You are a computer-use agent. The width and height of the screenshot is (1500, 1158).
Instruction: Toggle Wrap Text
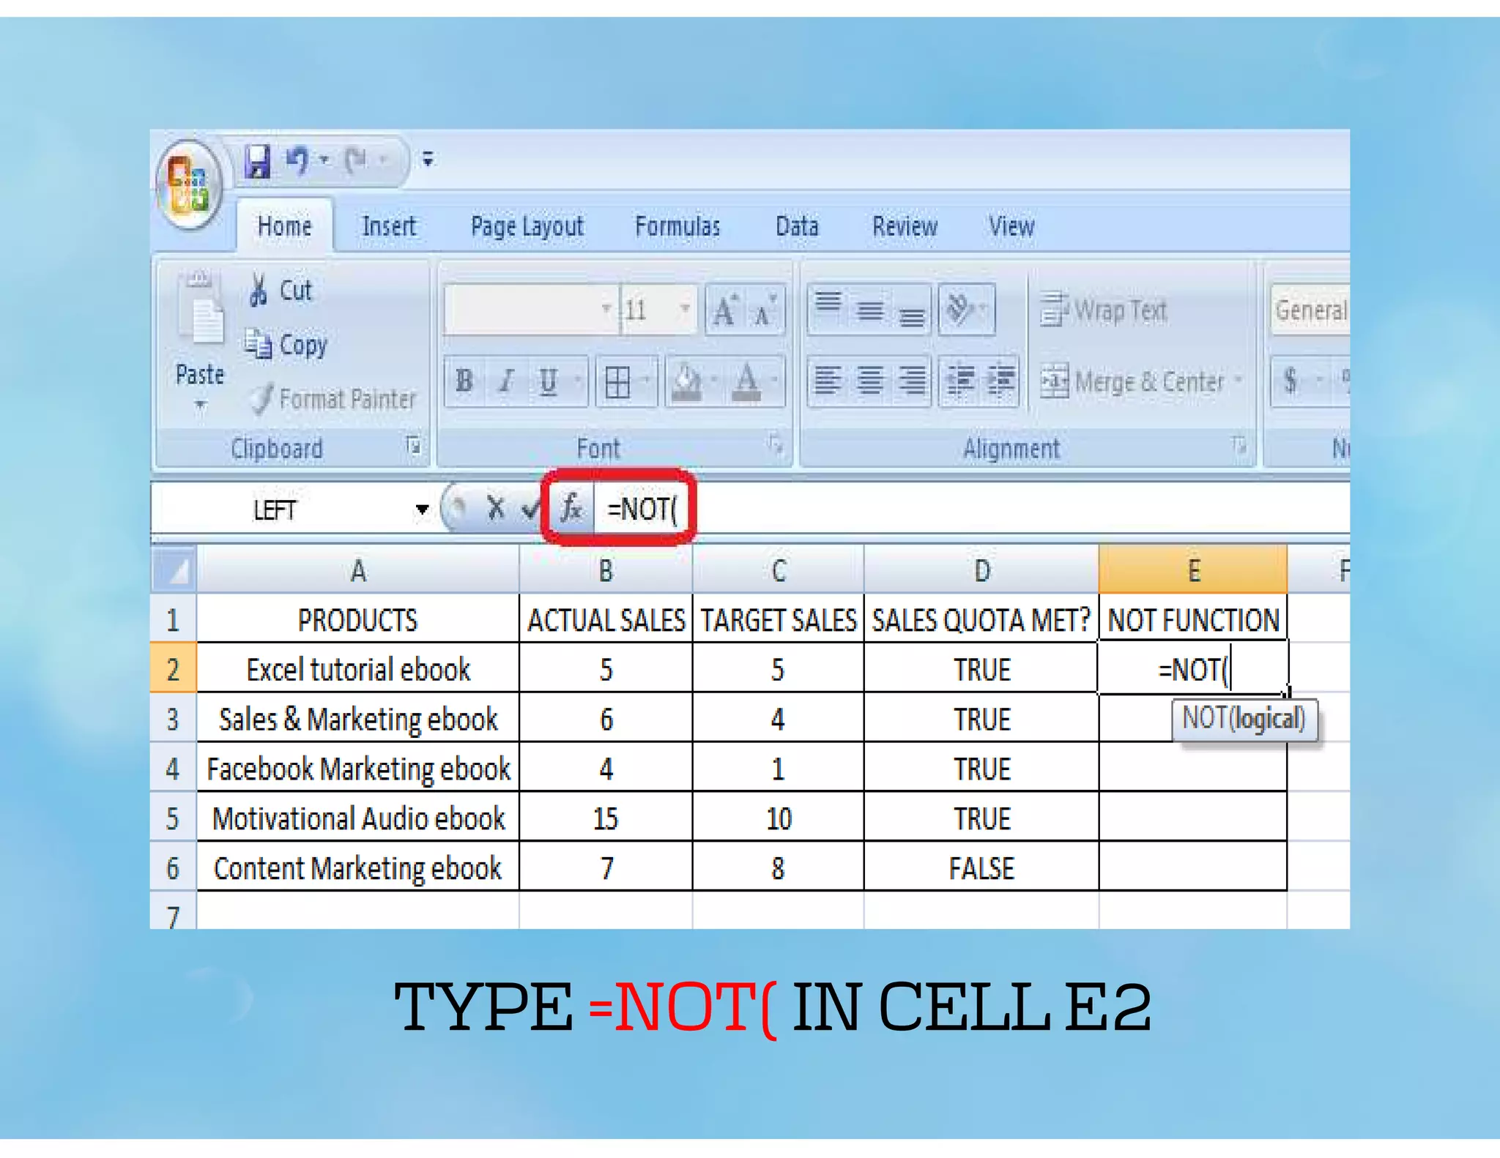[x=1104, y=310]
